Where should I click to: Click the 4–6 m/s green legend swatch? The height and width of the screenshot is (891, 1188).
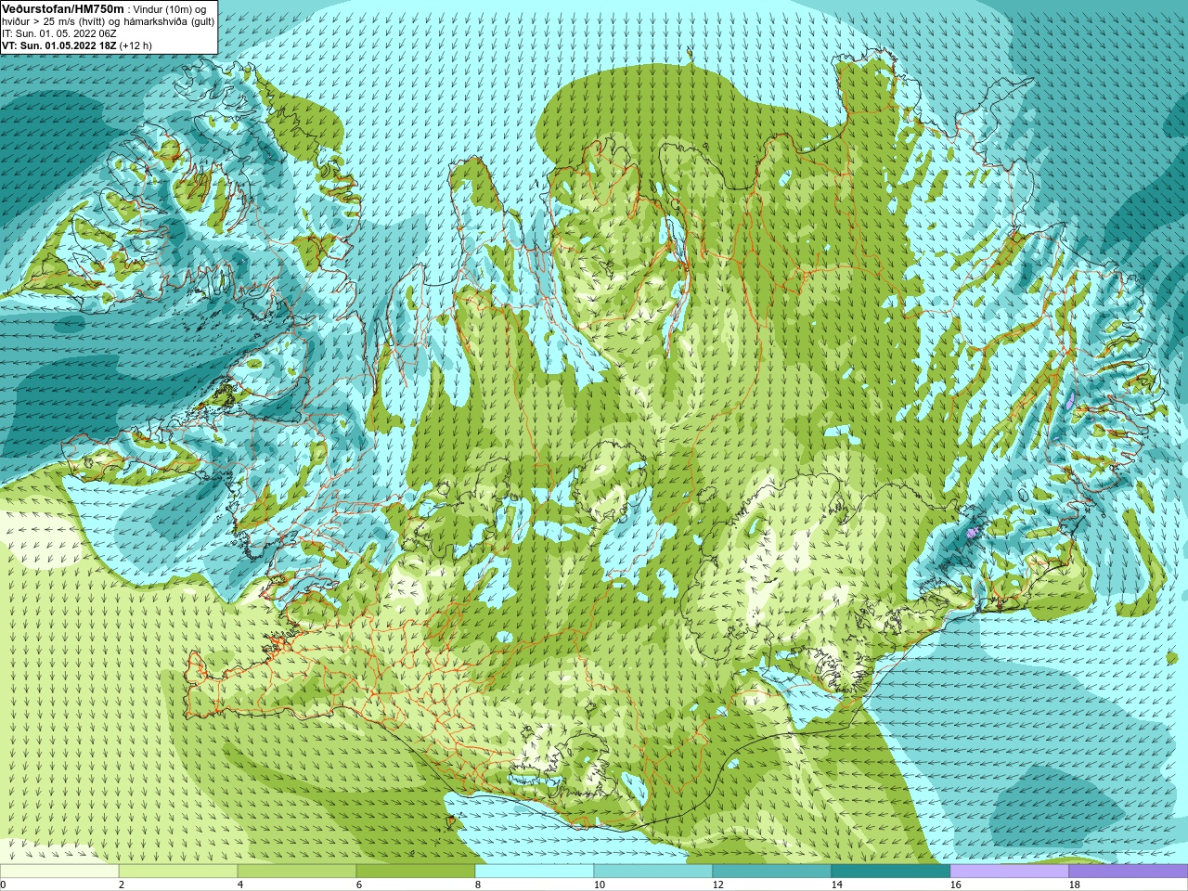pyautogui.click(x=297, y=871)
